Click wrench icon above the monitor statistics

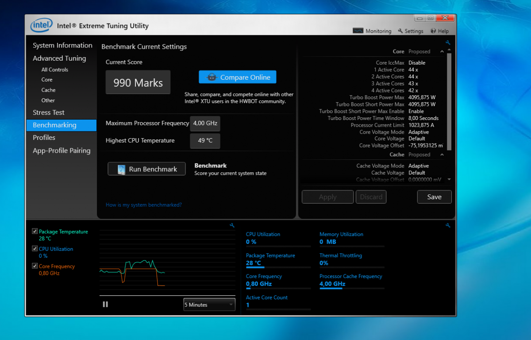tap(448, 225)
